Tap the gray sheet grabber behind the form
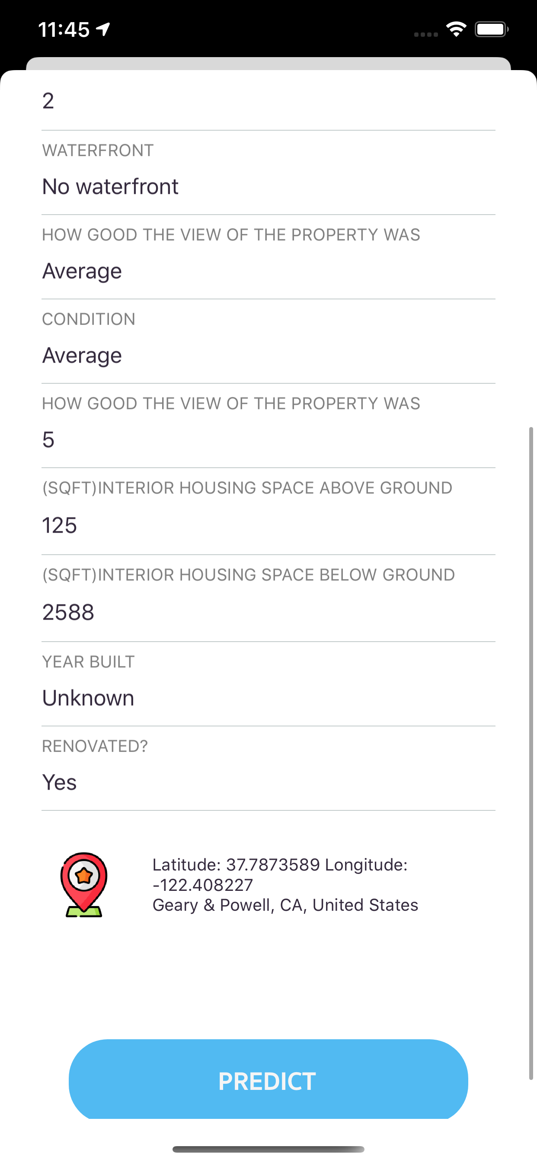Image resolution: width=537 pixels, height=1163 pixels. point(268,63)
